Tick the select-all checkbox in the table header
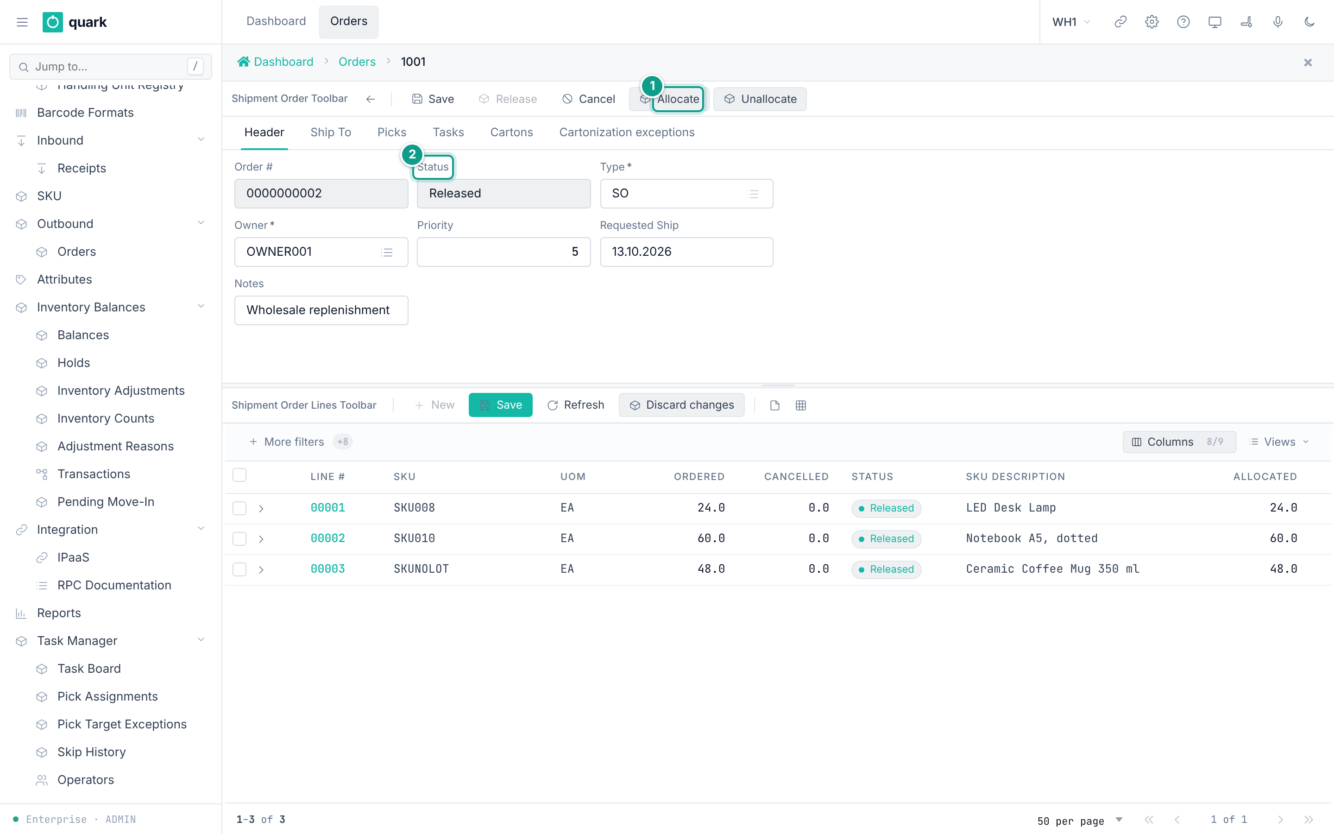 click(x=239, y=475)
